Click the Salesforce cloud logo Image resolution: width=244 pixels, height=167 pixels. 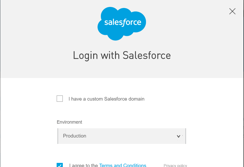(121, 24)
